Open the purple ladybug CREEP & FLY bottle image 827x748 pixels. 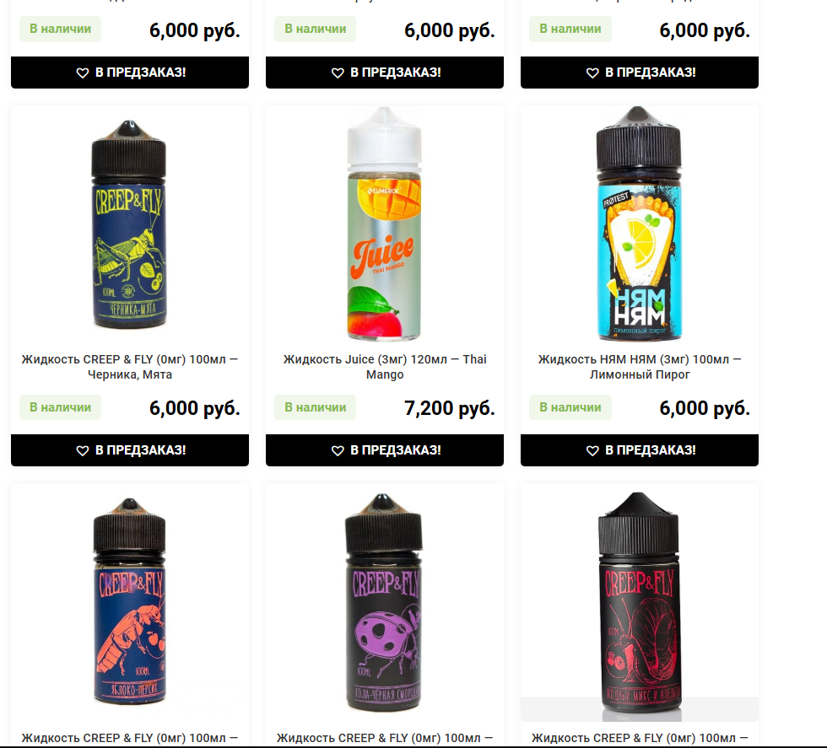tap(384, 602)
